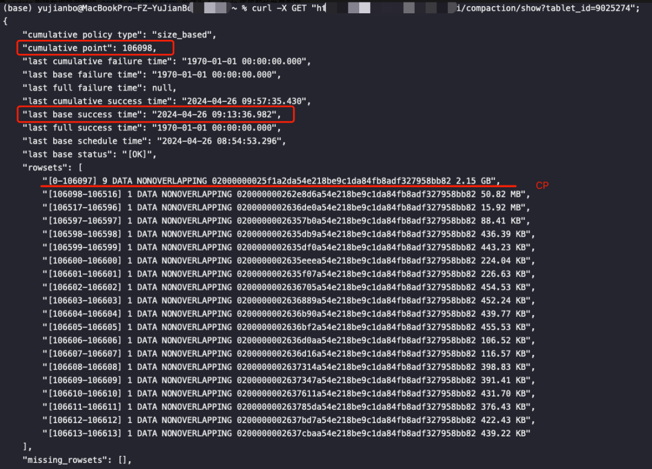
Task: Click the "last full success time" line
Action: tap(152, 128)
